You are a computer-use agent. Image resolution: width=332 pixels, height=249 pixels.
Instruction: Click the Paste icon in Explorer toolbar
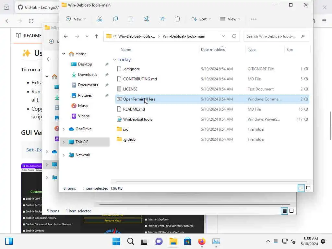coord(131,19)
